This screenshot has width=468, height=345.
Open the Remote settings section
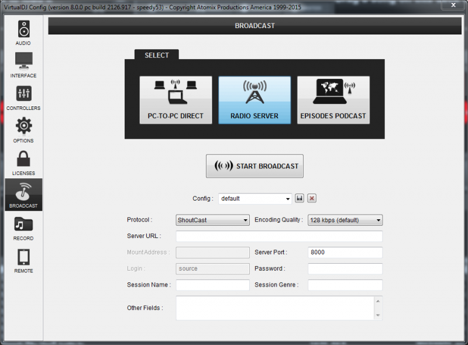click(x=23, y=261)
